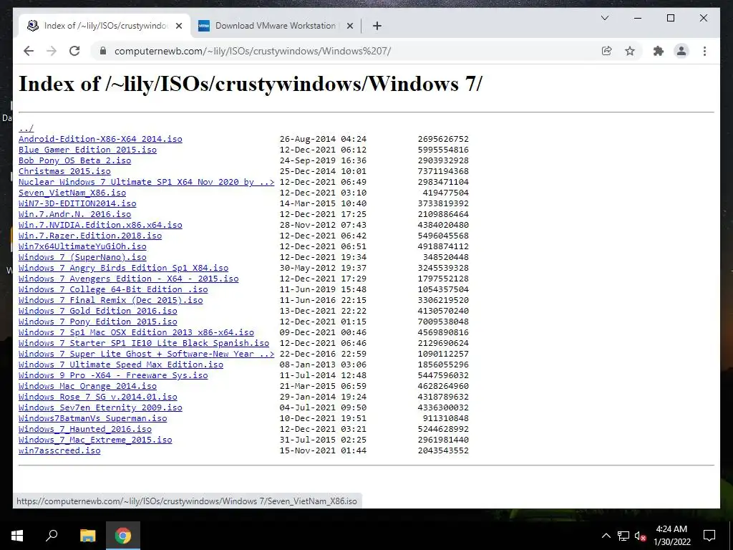Viewport: 733px width, 550px height.
Task: Click Windows_Mac_Orange_2014.iso link
Action: click(87, 386)
